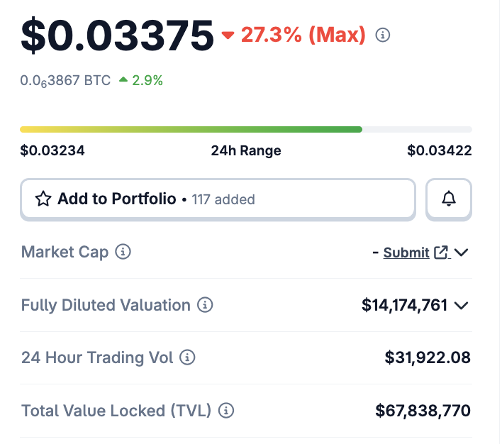Image resolution: width=502 pixels, height=444 pixels.
Task: Expand the Fully Diluted Valuation chevron
Action: point(462,306)
